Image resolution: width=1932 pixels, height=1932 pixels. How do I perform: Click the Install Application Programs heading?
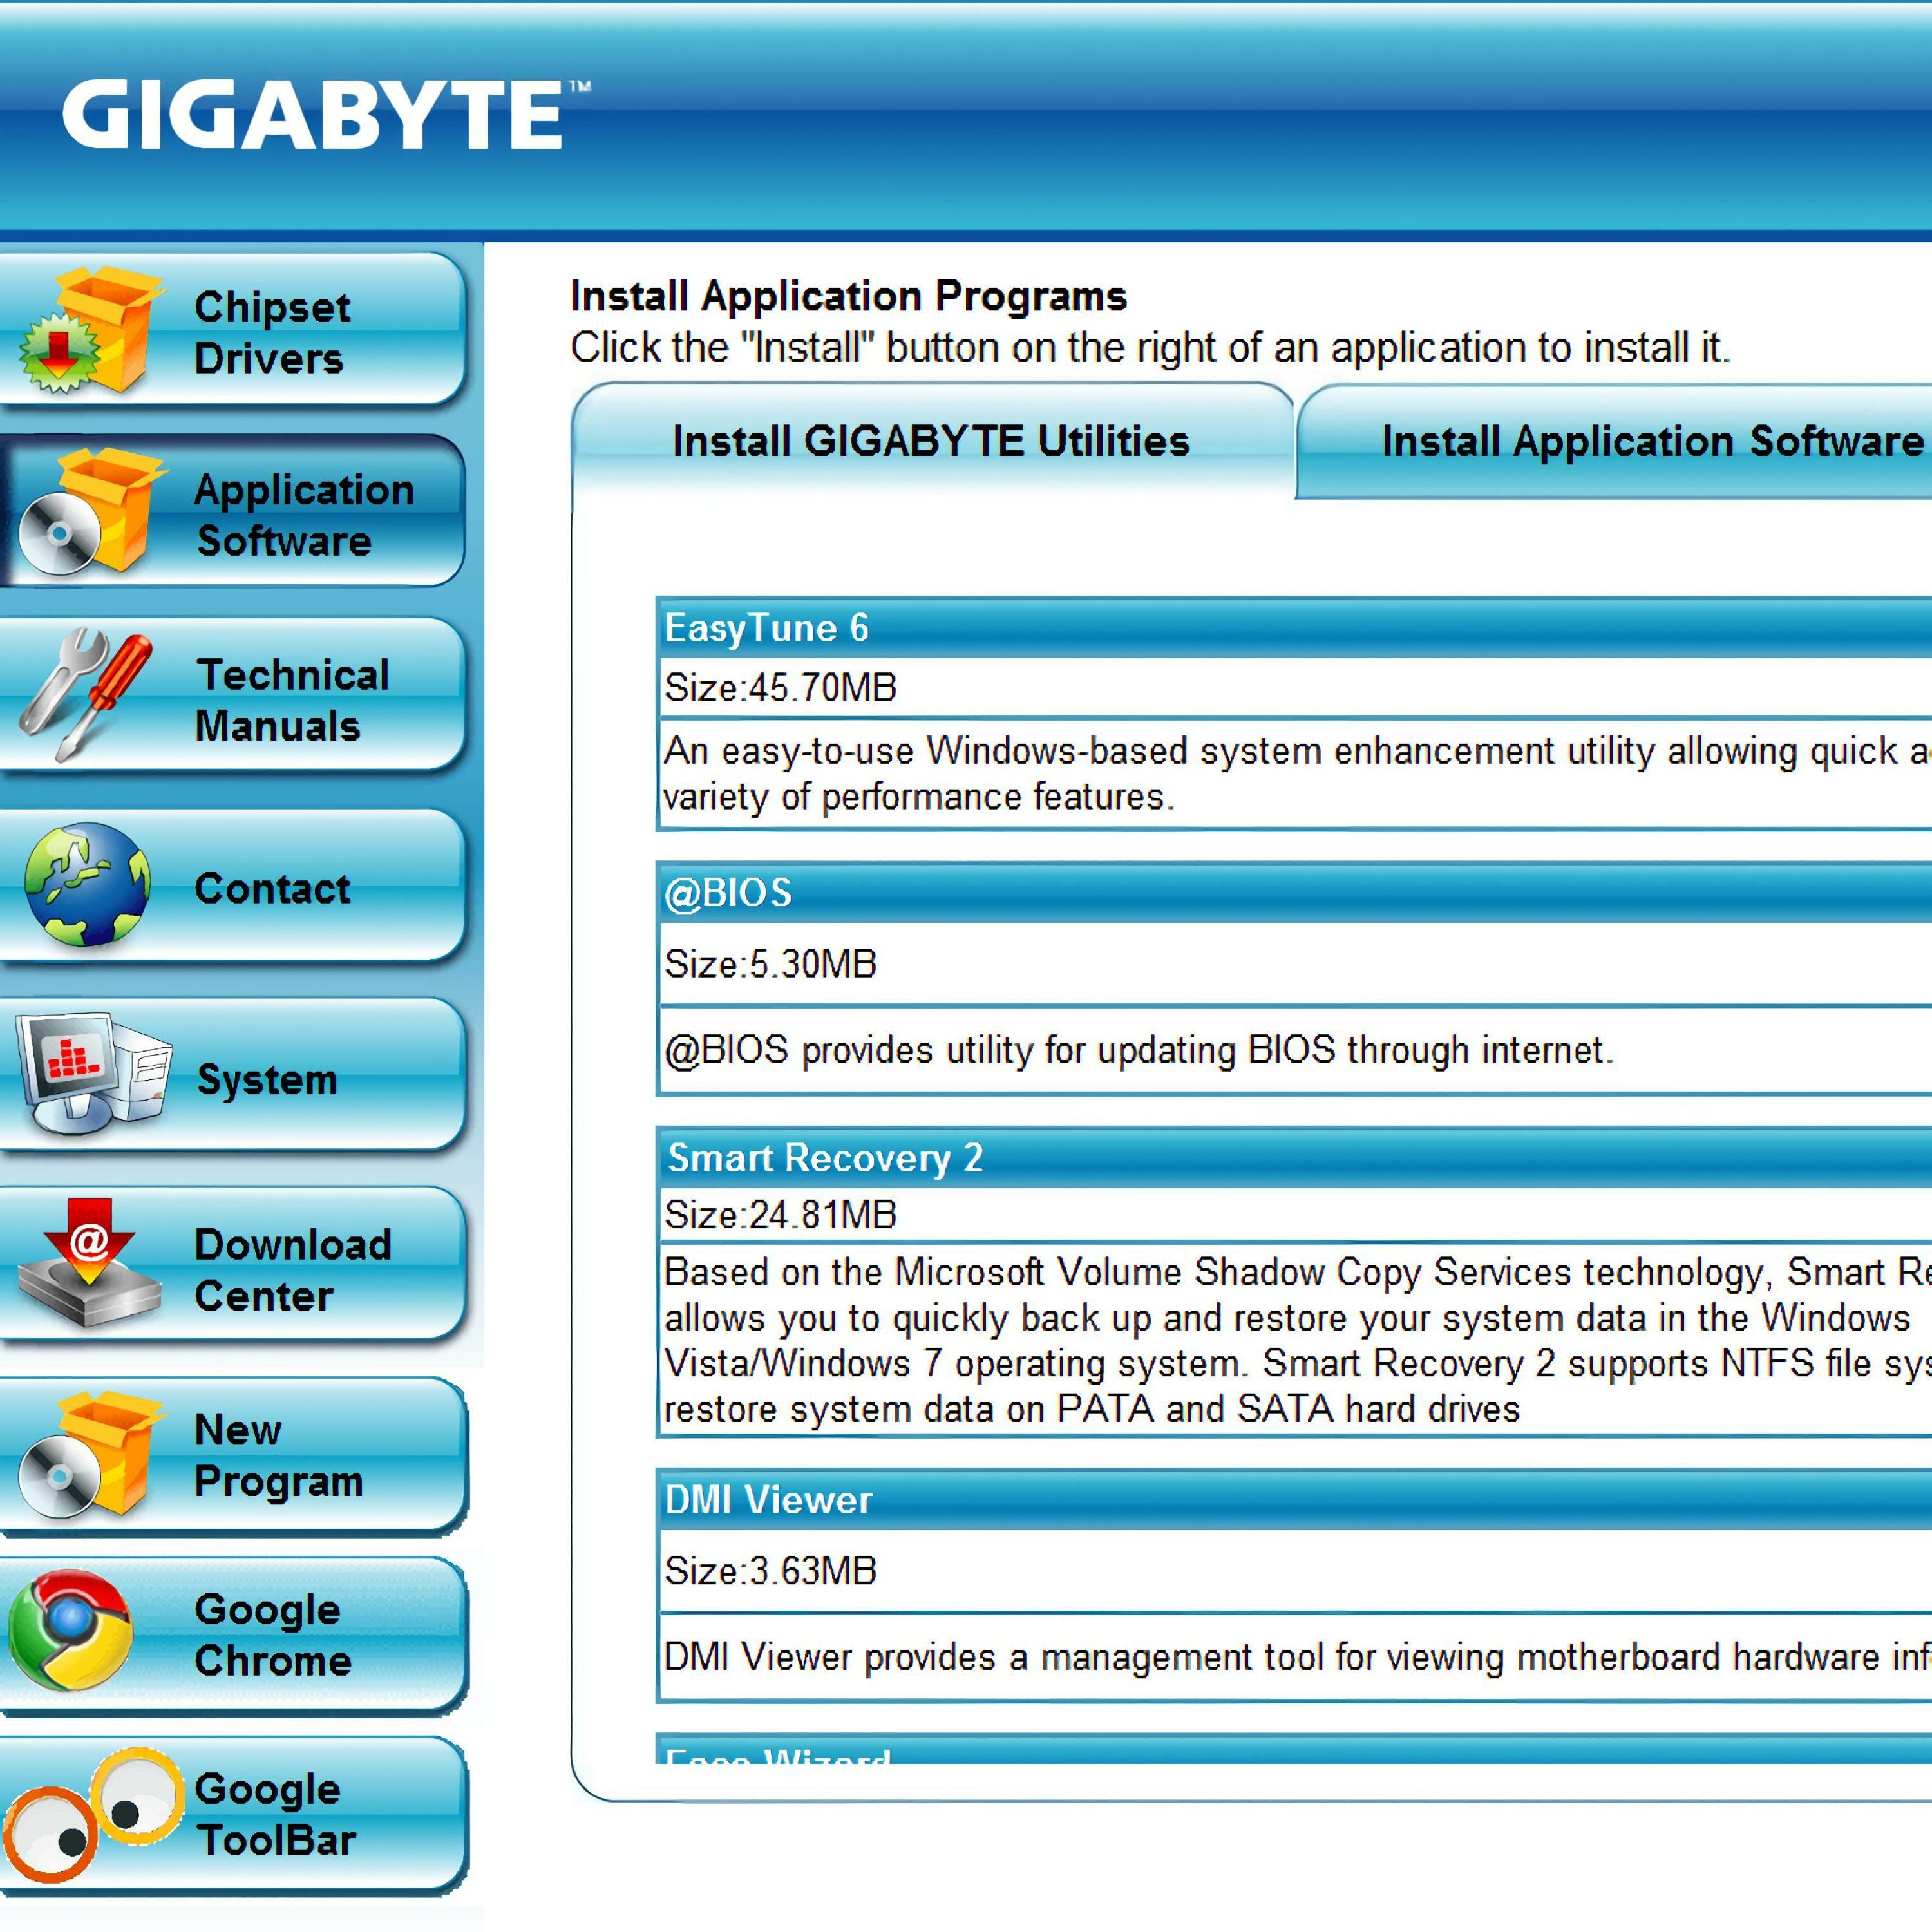(x=849, y=296)
